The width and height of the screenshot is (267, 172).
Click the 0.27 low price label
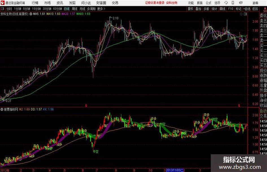tap(8, 101)
